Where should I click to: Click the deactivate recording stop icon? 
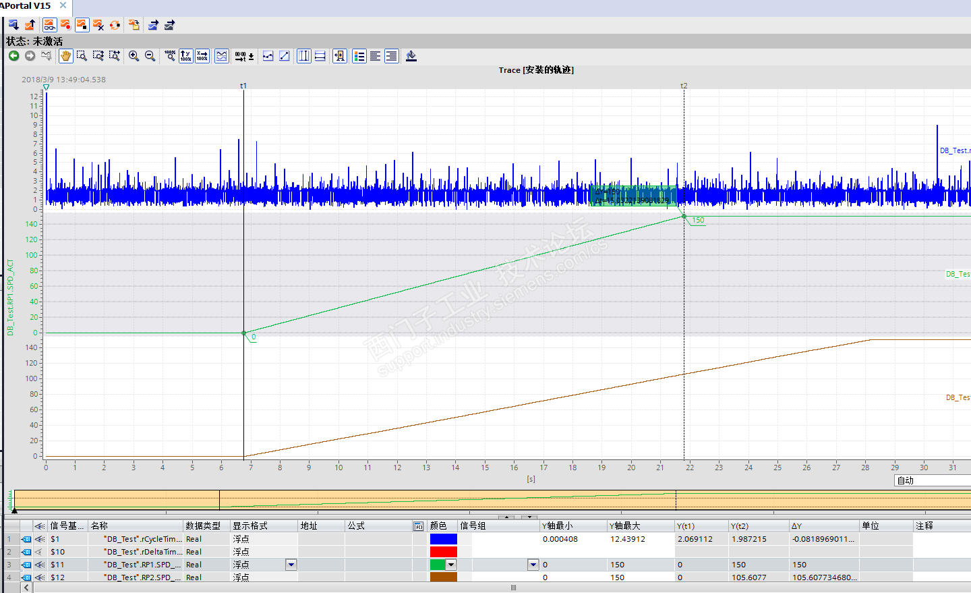point(82,25)
